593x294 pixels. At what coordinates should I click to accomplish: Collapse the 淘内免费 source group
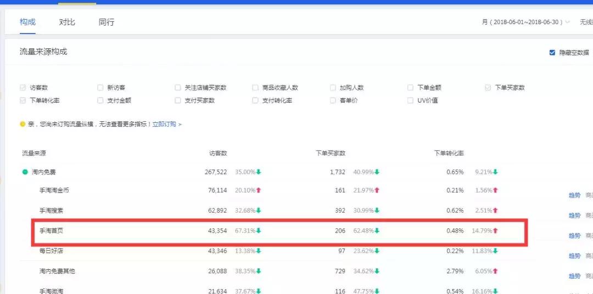tap(25, 172)
